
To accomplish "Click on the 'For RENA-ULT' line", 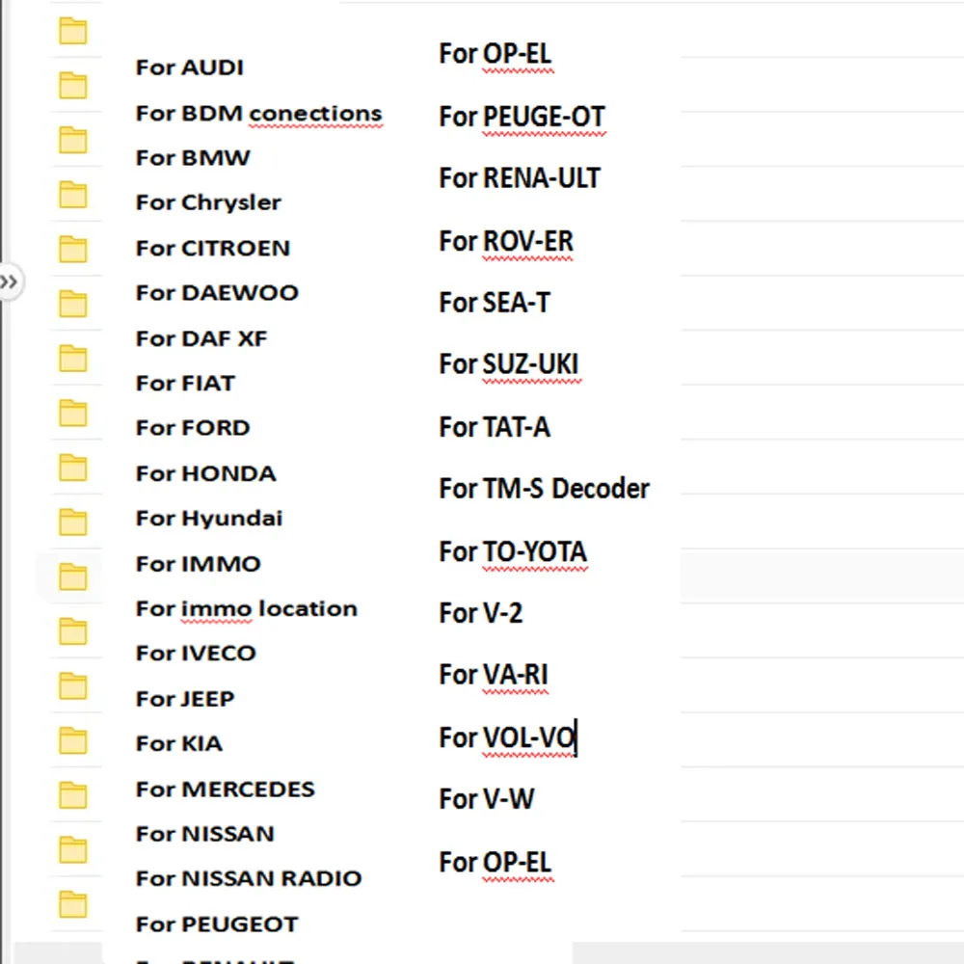I will coord(521,178).
